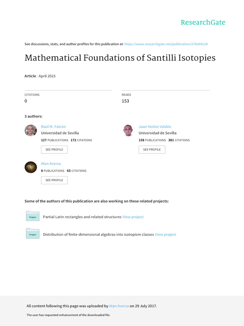The width and height of the screenshot is (244, 326).
Task: Click Raúl Falcón's 127 publications stat
Action: pyautogui.click(x=55, y=140)
